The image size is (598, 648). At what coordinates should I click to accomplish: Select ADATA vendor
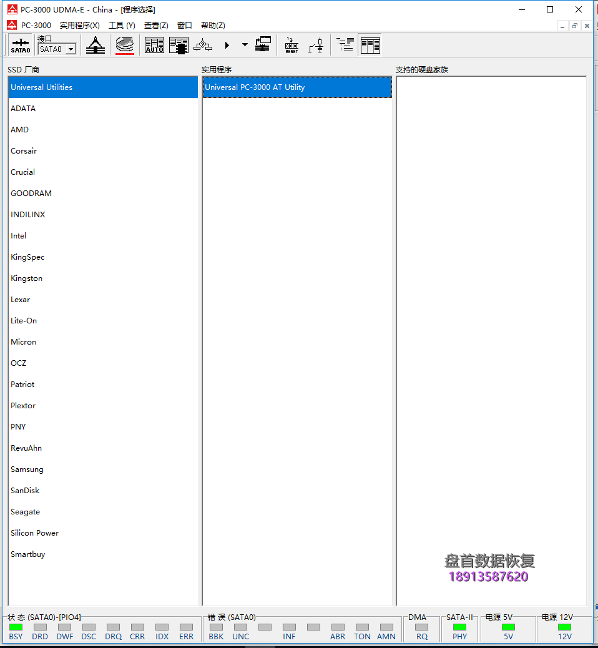[103, 108]
